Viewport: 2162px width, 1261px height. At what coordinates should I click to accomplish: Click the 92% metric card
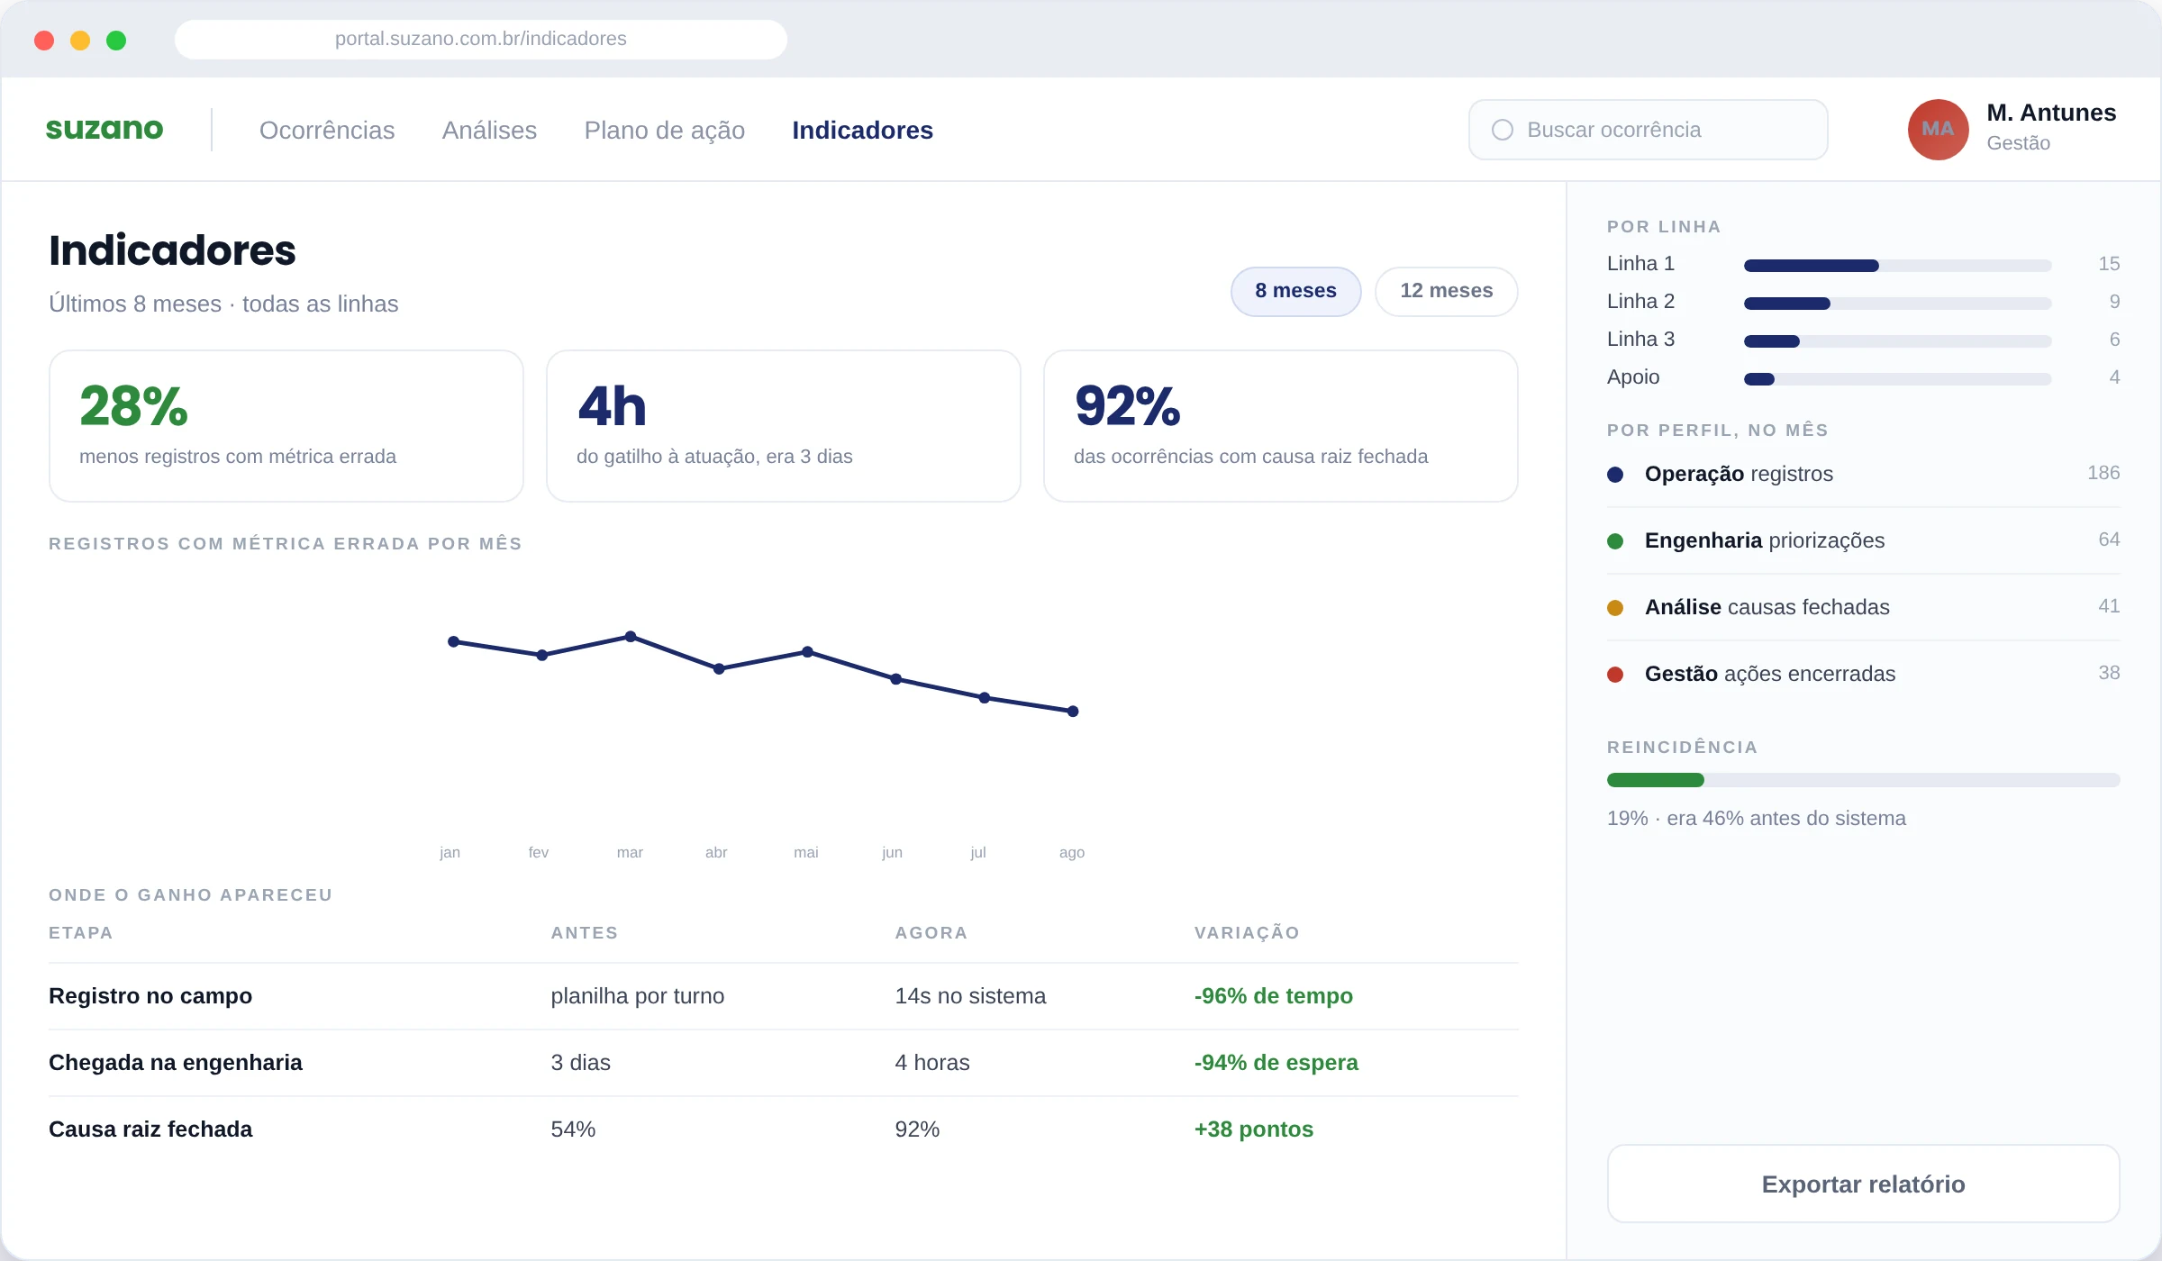click(1280, 426)
